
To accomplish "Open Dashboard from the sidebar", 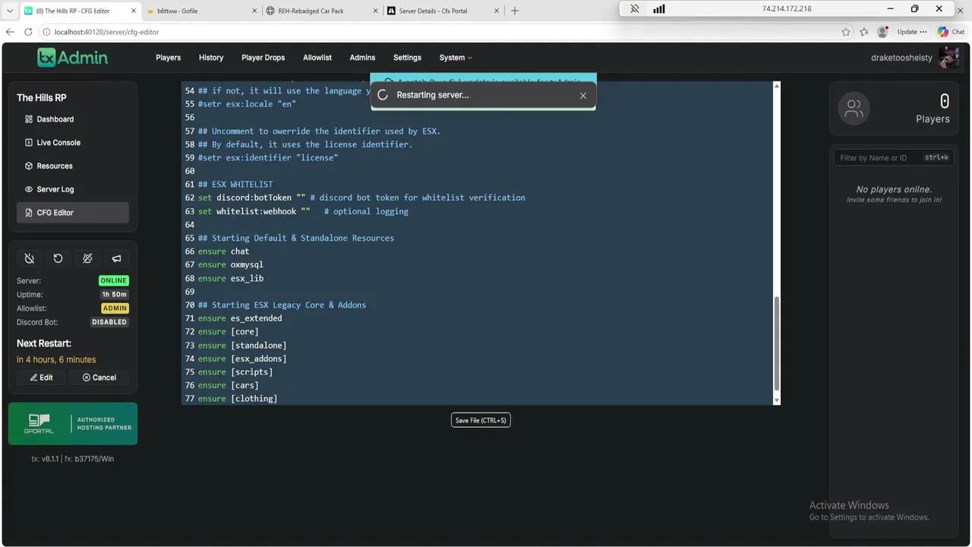I will 73,119.
